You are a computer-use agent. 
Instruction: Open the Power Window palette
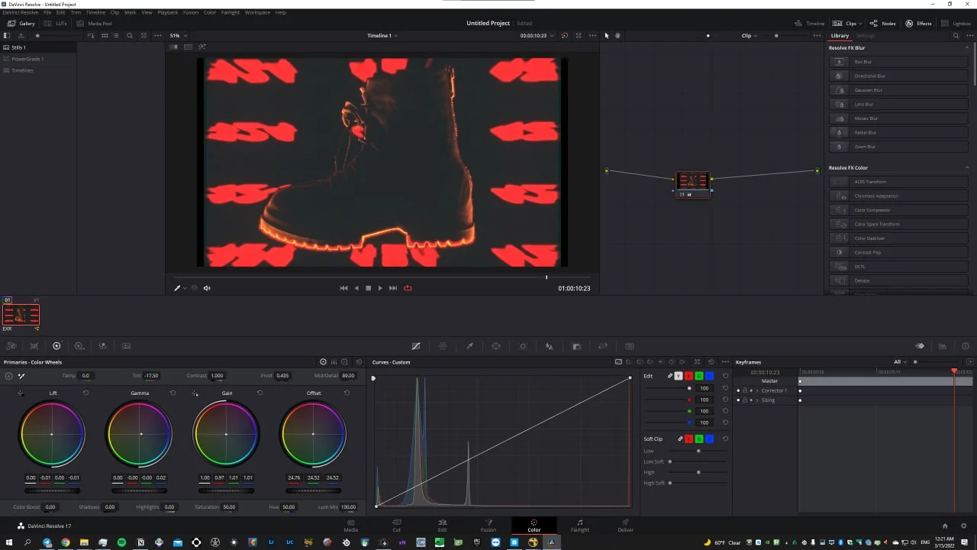[496, 346]
